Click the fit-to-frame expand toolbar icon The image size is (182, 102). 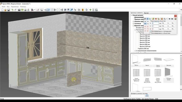click(58, 10)
